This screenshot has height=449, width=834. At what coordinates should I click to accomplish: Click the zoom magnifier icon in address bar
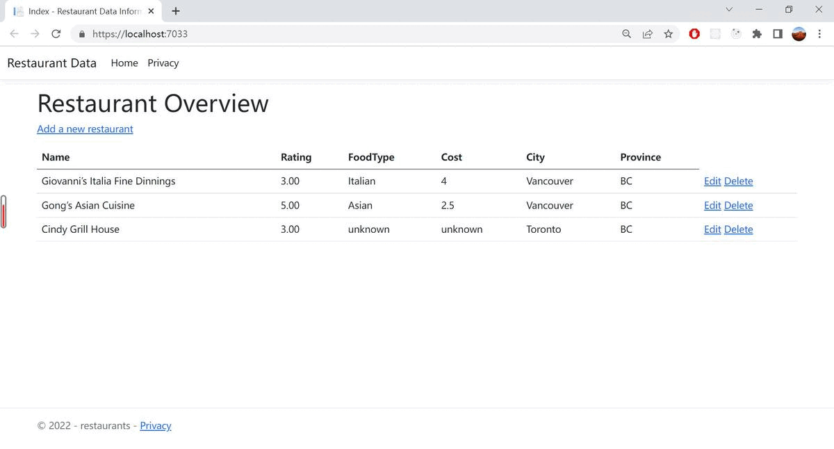[x=626, y=33]
